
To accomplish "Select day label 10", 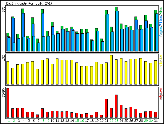I will coord(52,121).
